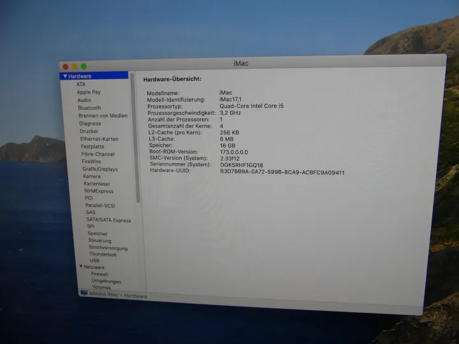Open the Bluetooth section

point(89,108)
